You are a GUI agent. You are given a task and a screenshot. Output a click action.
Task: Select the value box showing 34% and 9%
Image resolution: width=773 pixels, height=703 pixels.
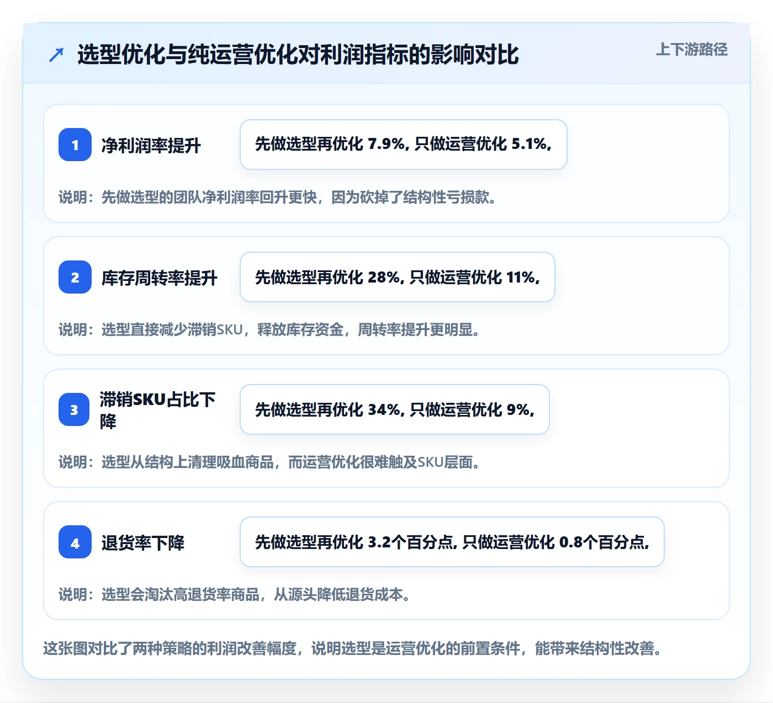point(395,409)
